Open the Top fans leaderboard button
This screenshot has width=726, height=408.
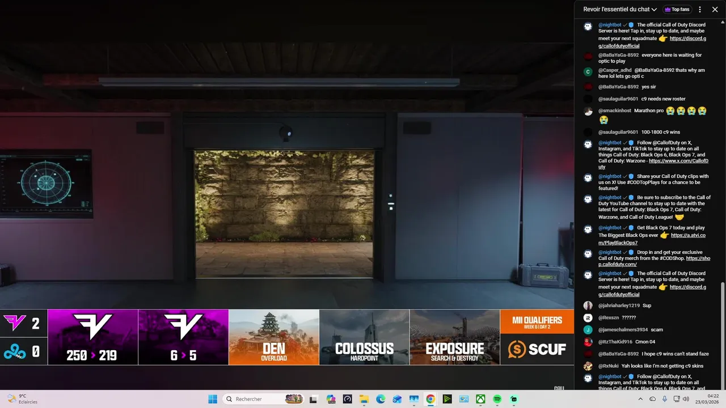[x=677, y=9]
